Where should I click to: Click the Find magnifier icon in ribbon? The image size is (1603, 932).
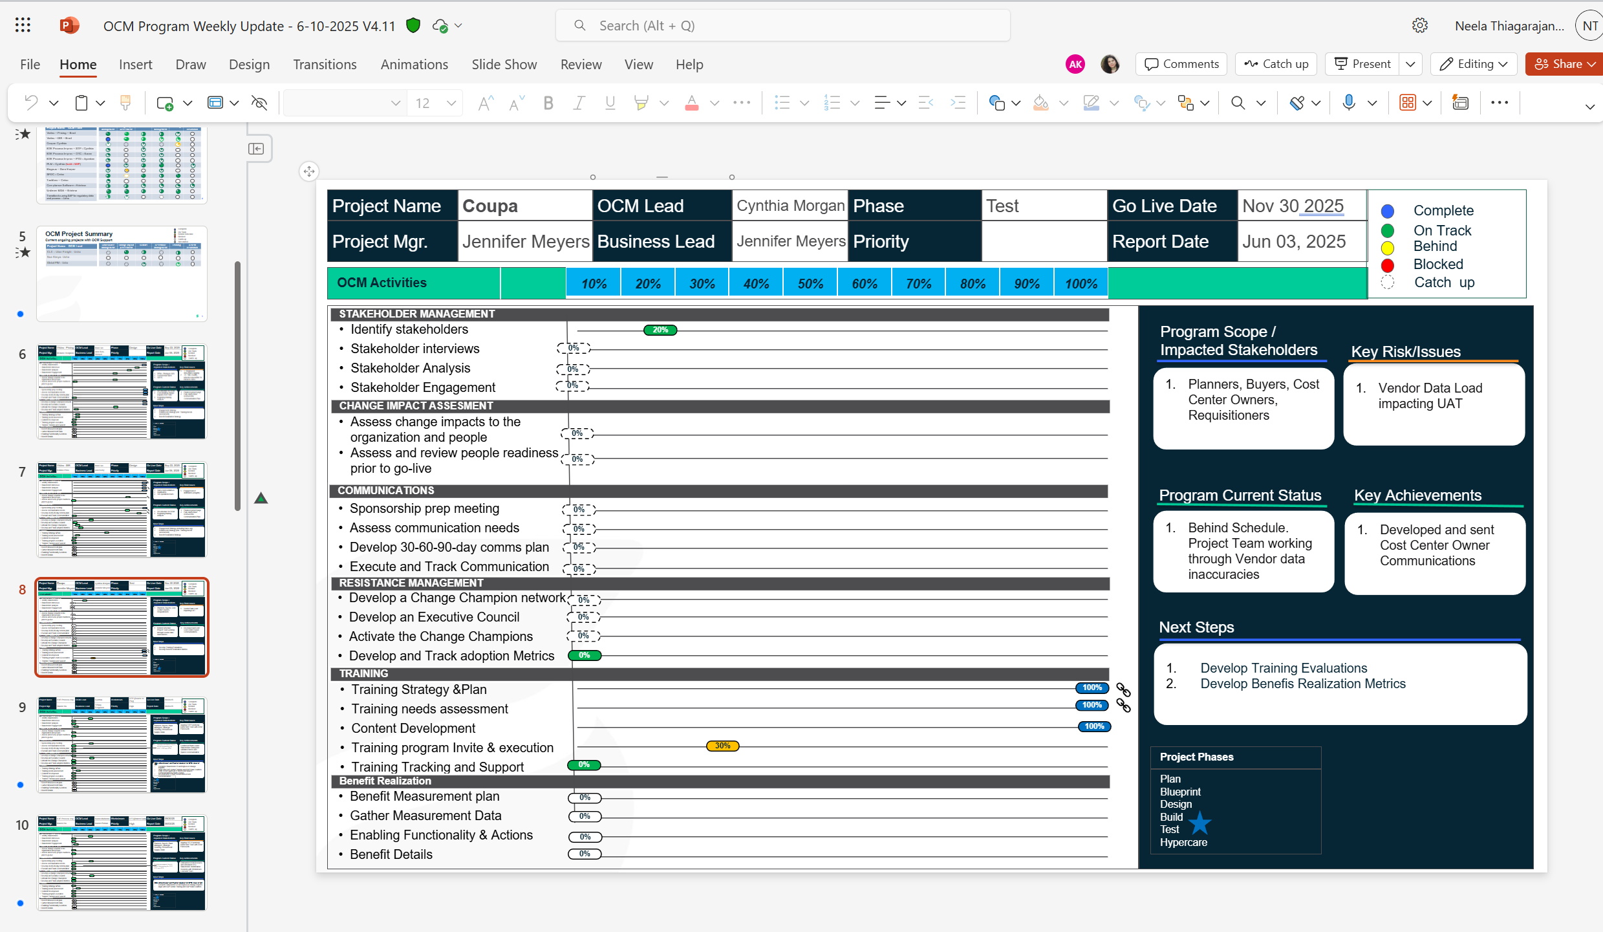[1238, 103]
